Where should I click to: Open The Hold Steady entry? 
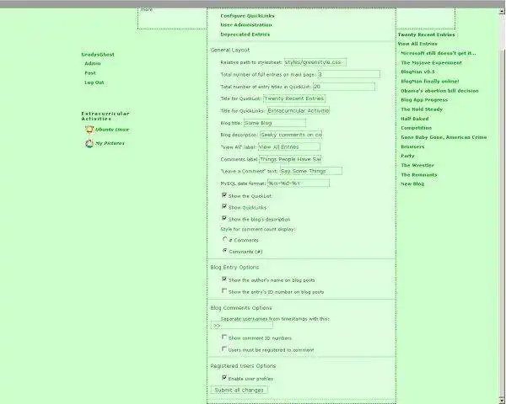click(422, 109)
